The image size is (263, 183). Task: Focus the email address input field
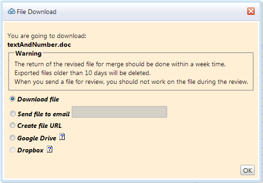tap(119, 112)
